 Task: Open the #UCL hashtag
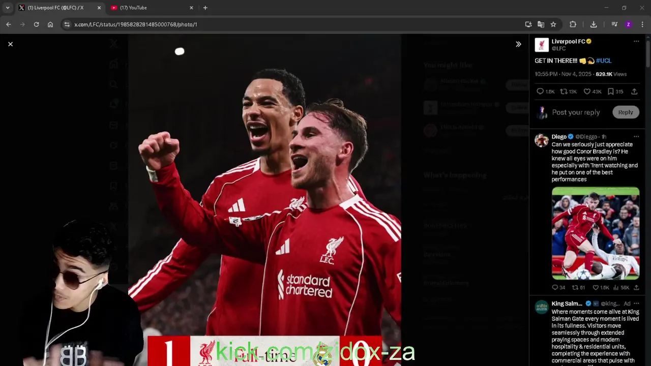click(x=604, y=60)
